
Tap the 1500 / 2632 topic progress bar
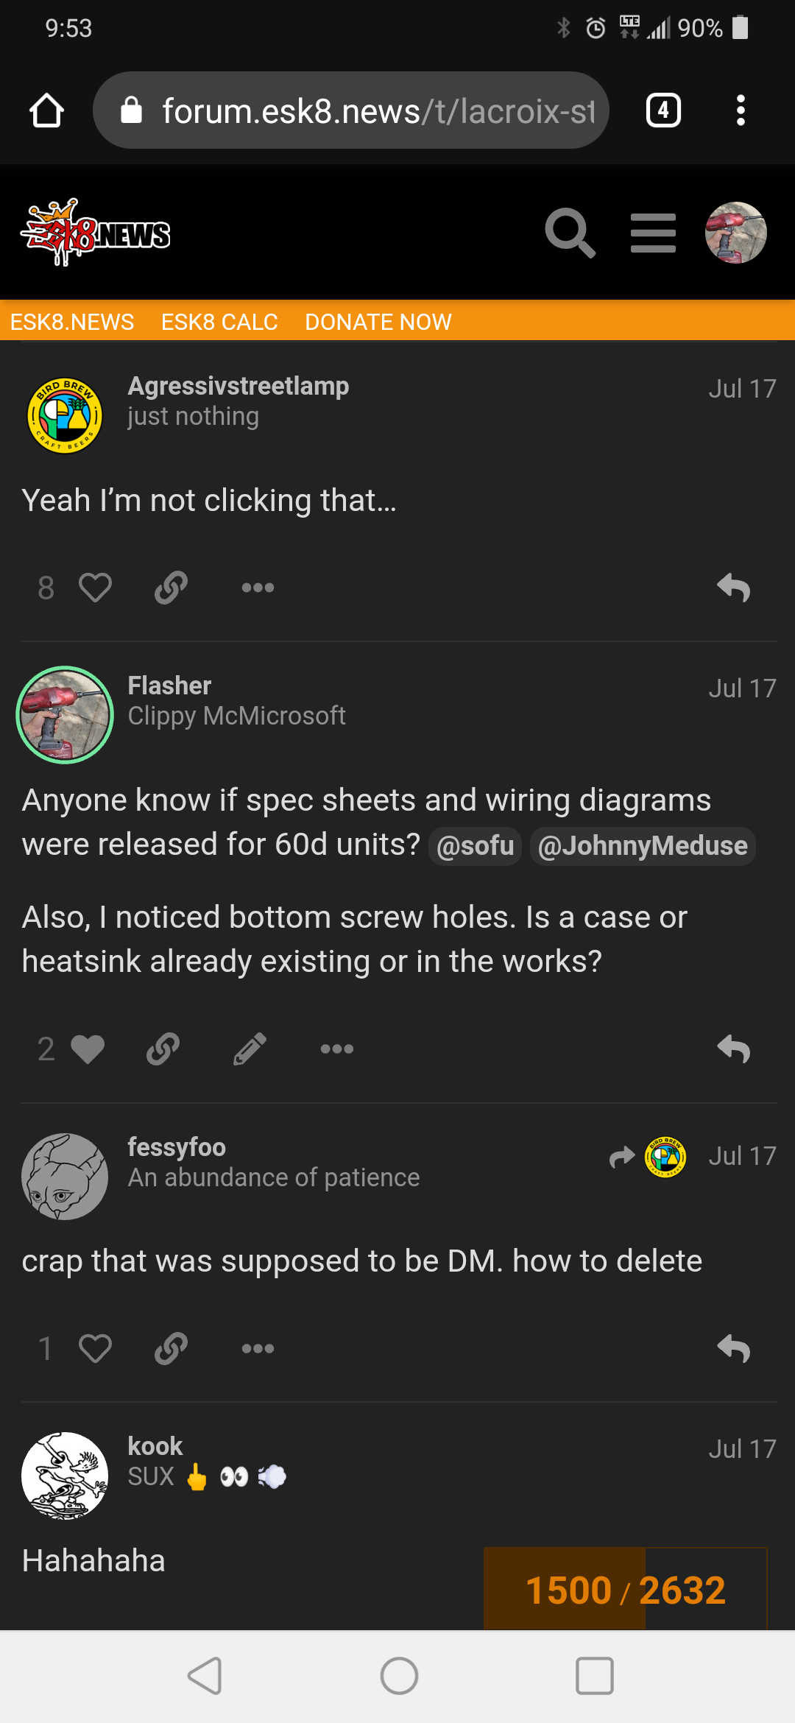click(626, 1589)
